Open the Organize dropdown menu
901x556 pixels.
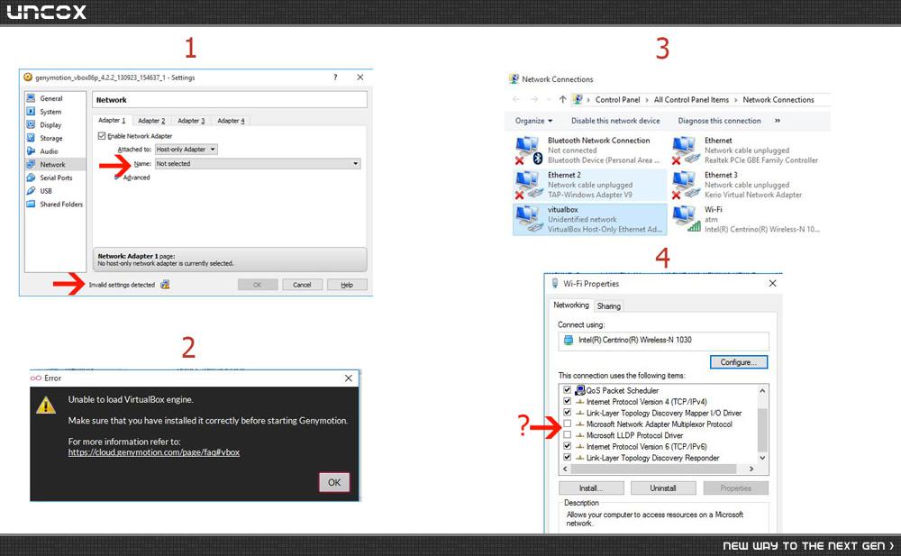point(533,121)
